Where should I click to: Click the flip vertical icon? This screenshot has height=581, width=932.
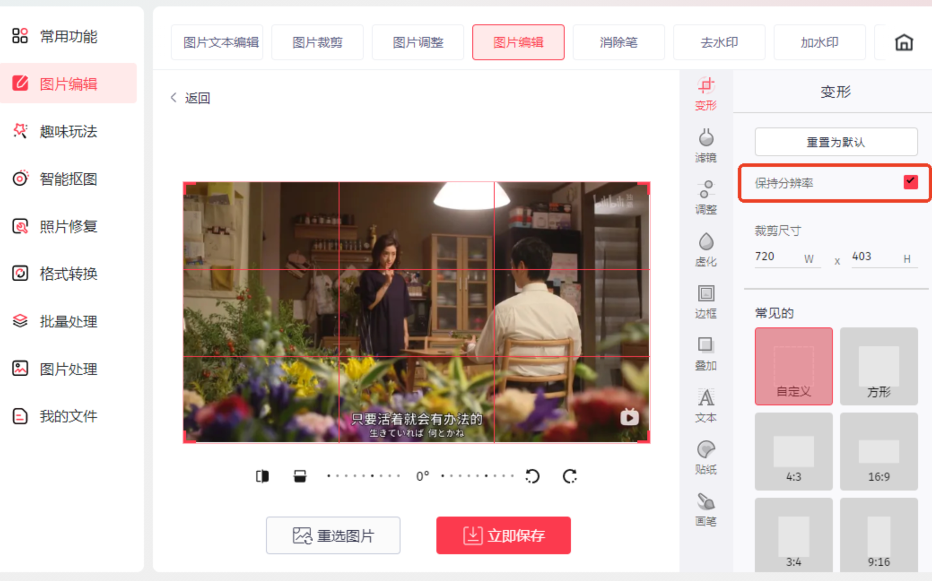300,476
